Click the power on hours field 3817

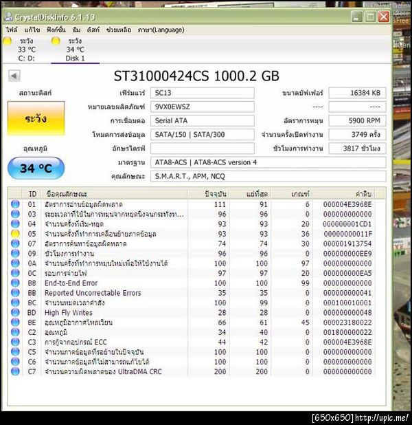coord(357,149)
